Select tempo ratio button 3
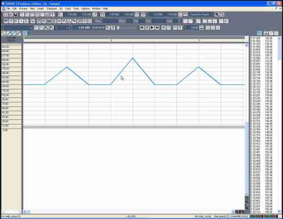 (x=218, y=28)
